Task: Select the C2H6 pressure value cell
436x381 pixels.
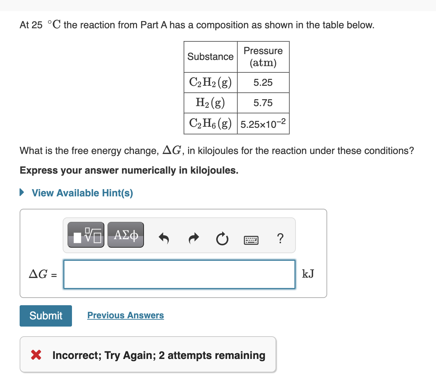Action: [263, 124]
